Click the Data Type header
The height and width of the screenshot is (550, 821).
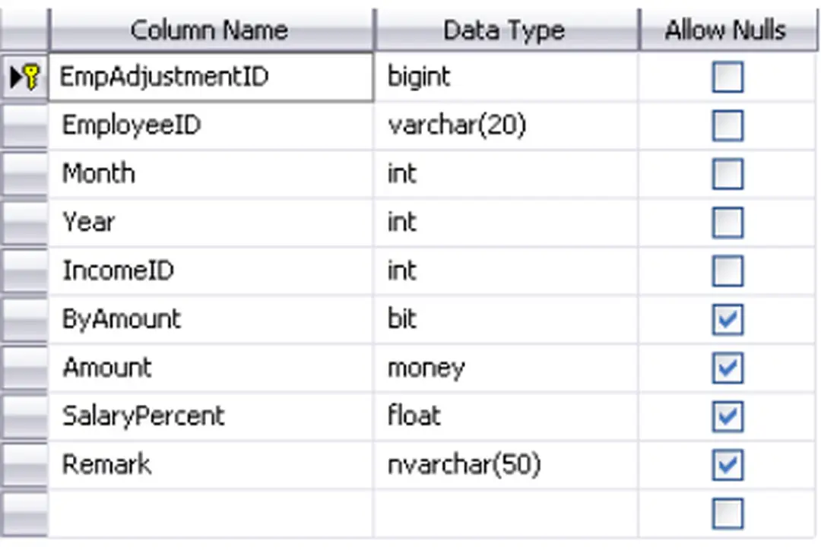(x=504, y=30)
